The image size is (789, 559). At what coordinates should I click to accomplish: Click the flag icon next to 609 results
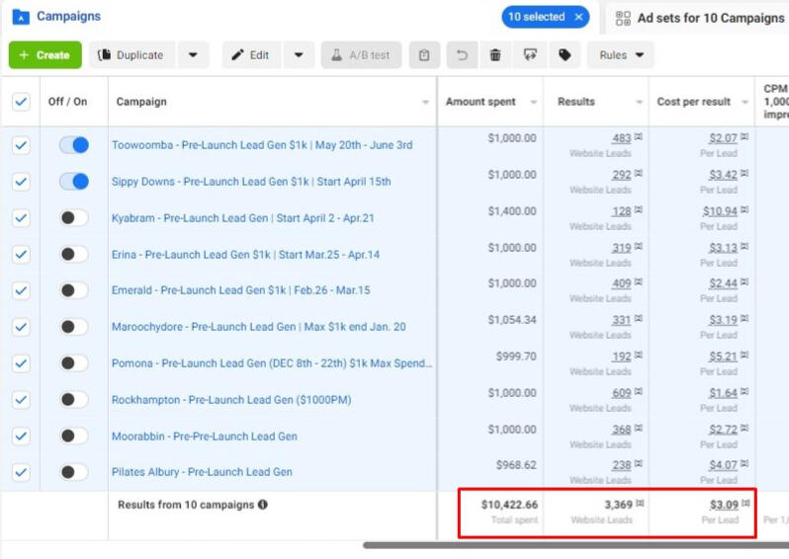pos(639,392)
